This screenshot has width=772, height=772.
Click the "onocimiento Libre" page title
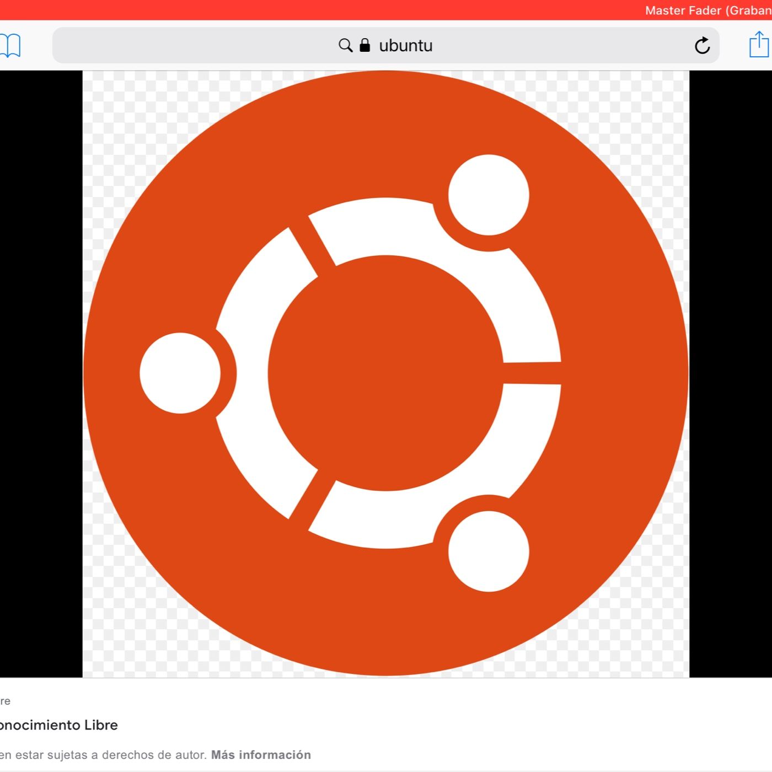point(58,725)
